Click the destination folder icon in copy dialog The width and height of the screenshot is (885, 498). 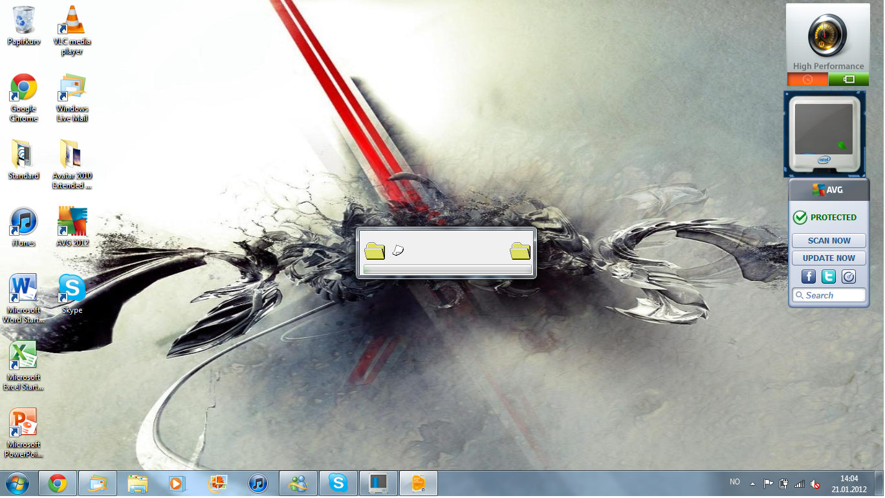[x=520, y=250]
